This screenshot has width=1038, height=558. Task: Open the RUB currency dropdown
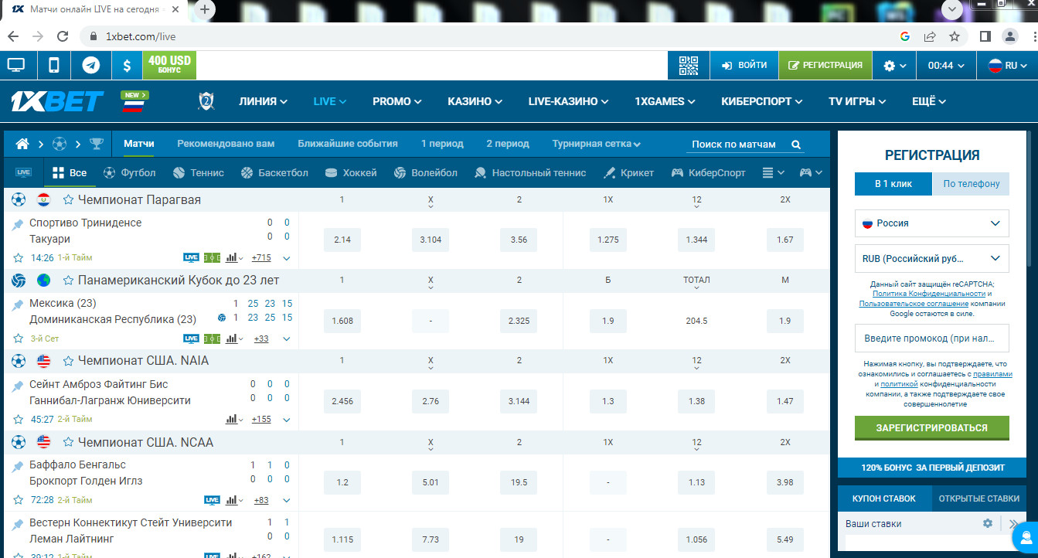tap(931, 259)
